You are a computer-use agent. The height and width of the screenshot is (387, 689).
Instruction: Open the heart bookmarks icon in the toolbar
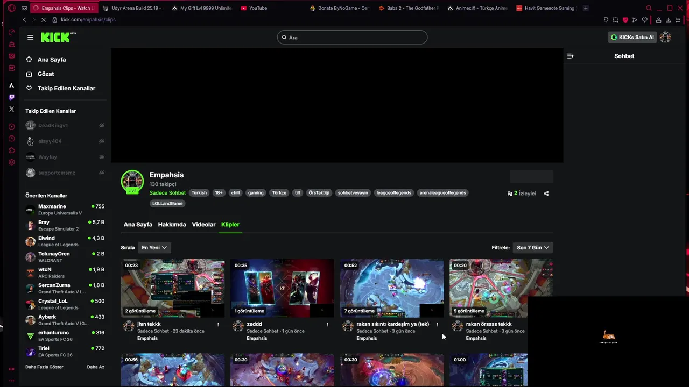644,20
